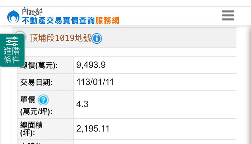Click the Ministry of Interior water-drop logo
The height and width of the screenshot is (144, 251).
click(x=13, y=17)
